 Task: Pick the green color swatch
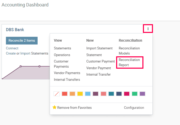(134, 94)
